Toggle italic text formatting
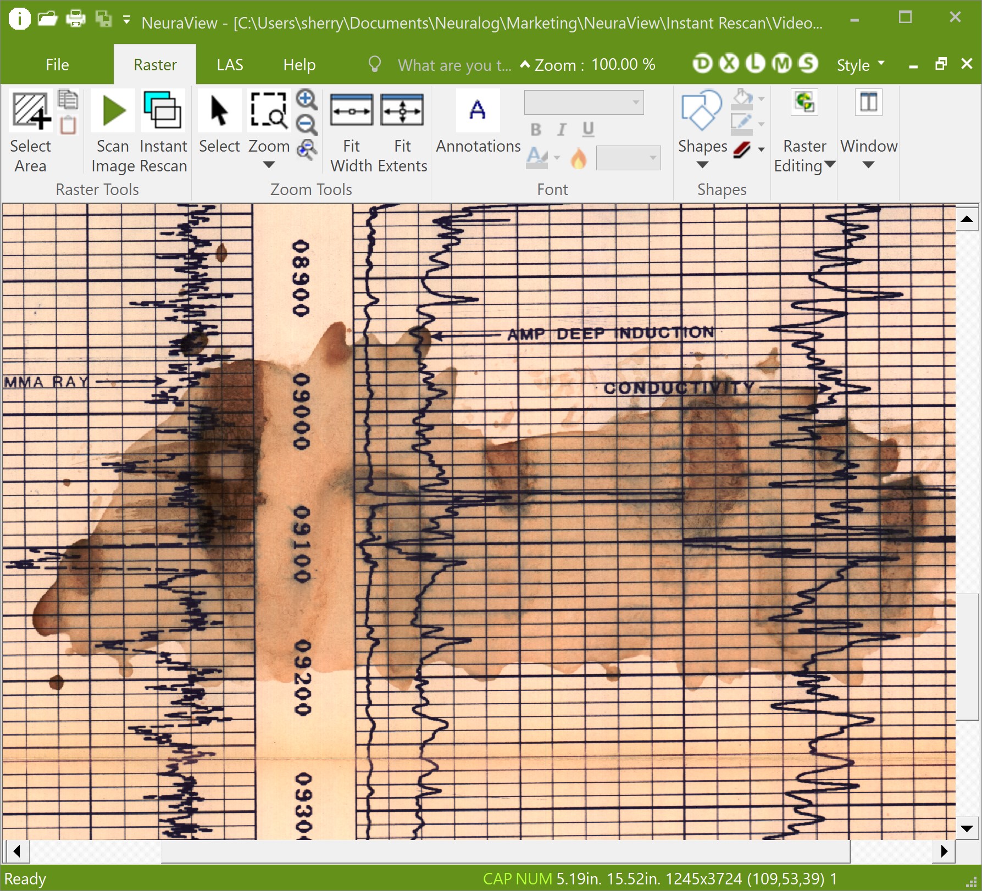 click(561, 130)
